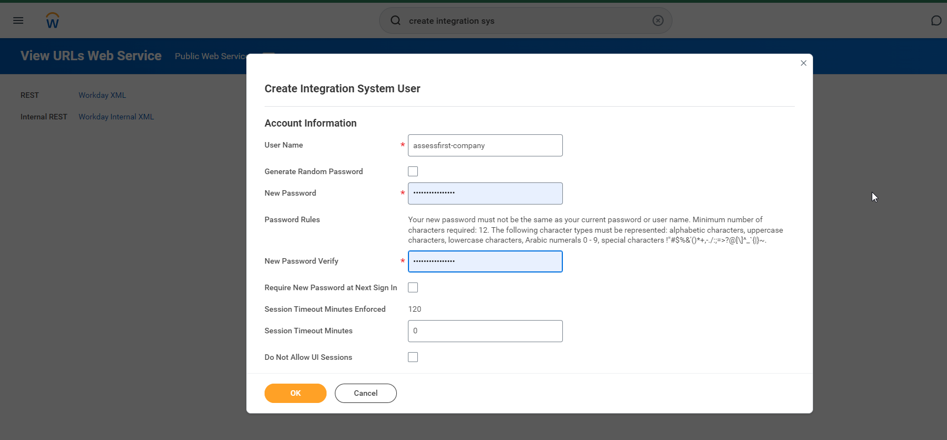Click the Public Web Service header link
This screenshot has width=947, height=440.
coord(210,56)
